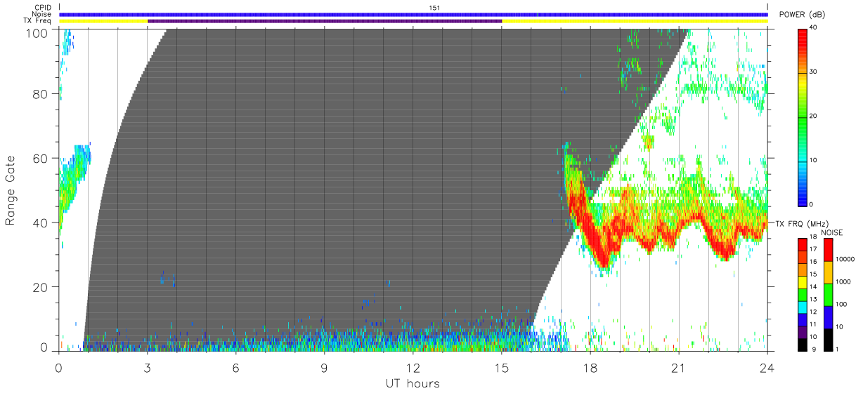Screen dimensions: 863x398
Task: Click the 6 tick label on the UT hours axis
Action: [236, 367]
